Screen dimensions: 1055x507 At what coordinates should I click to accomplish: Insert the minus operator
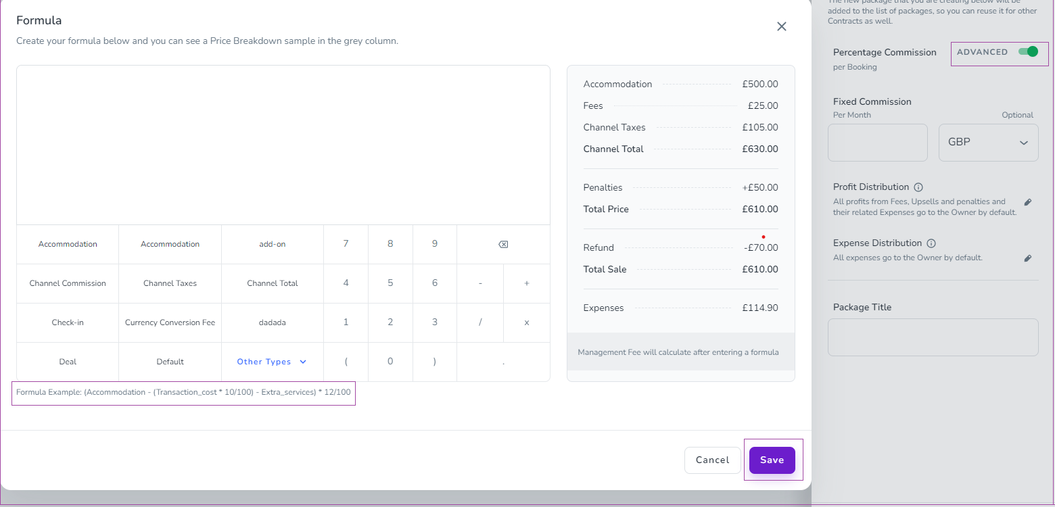(480, 284)
